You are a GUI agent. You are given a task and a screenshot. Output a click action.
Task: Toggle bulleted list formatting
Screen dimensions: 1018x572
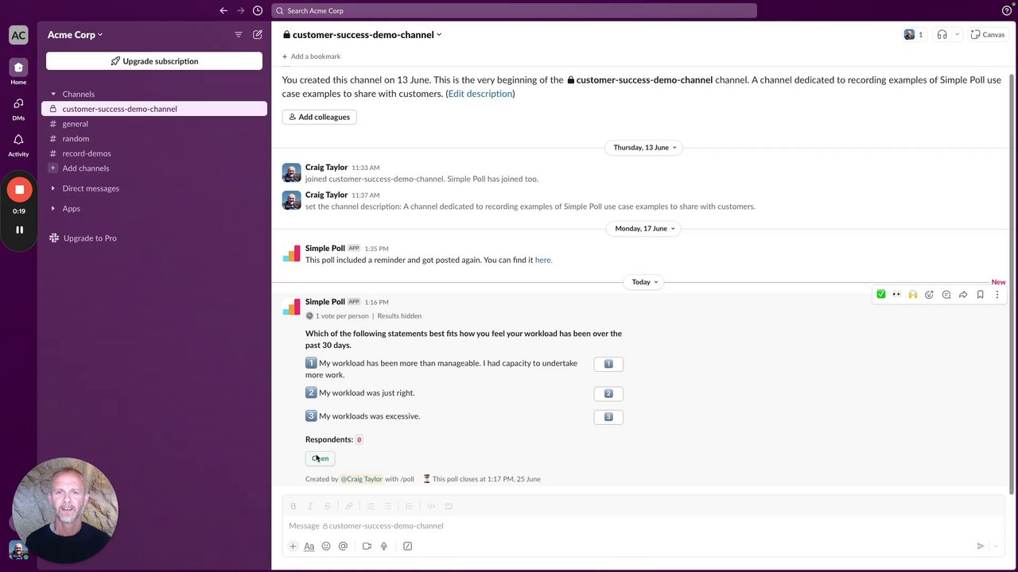[x=387, y=506]
